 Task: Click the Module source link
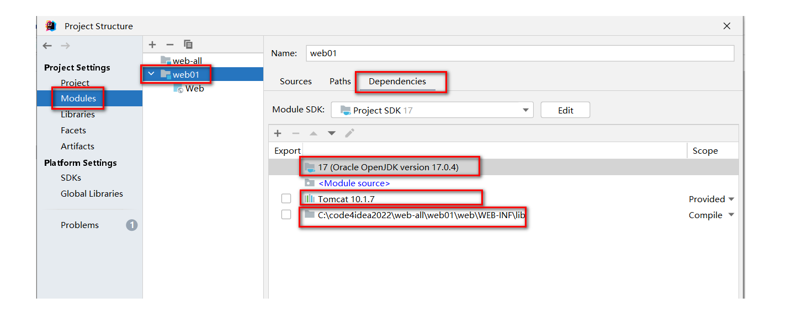tap(354, 183)
